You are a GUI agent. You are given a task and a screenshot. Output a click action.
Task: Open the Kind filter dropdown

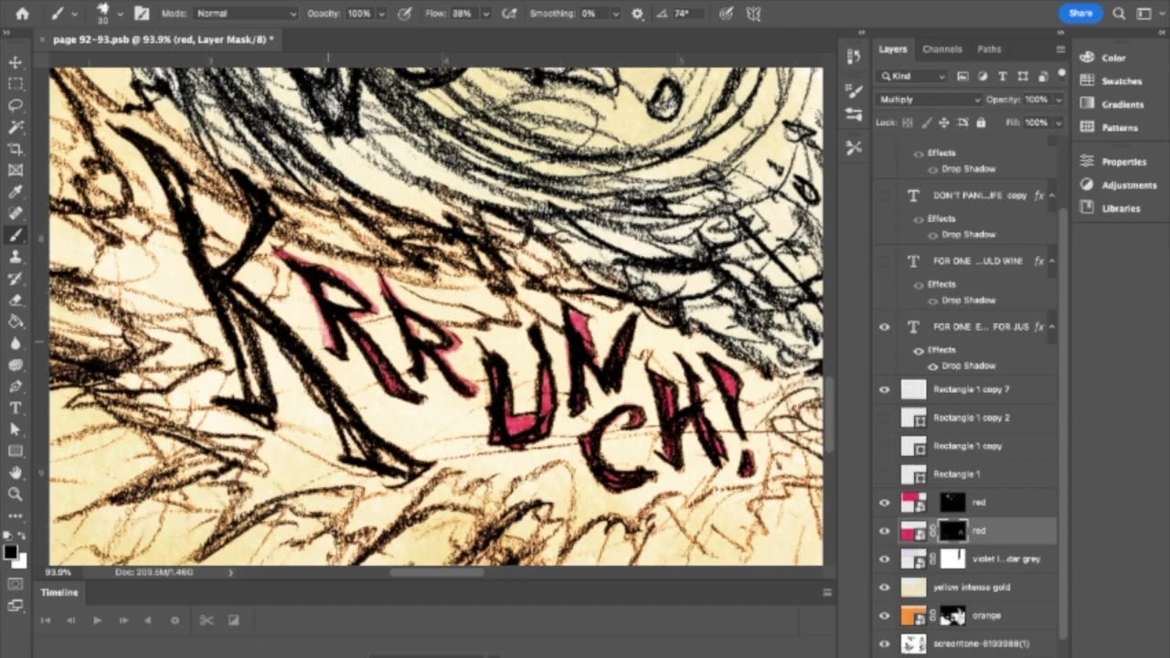coord(912,76)
